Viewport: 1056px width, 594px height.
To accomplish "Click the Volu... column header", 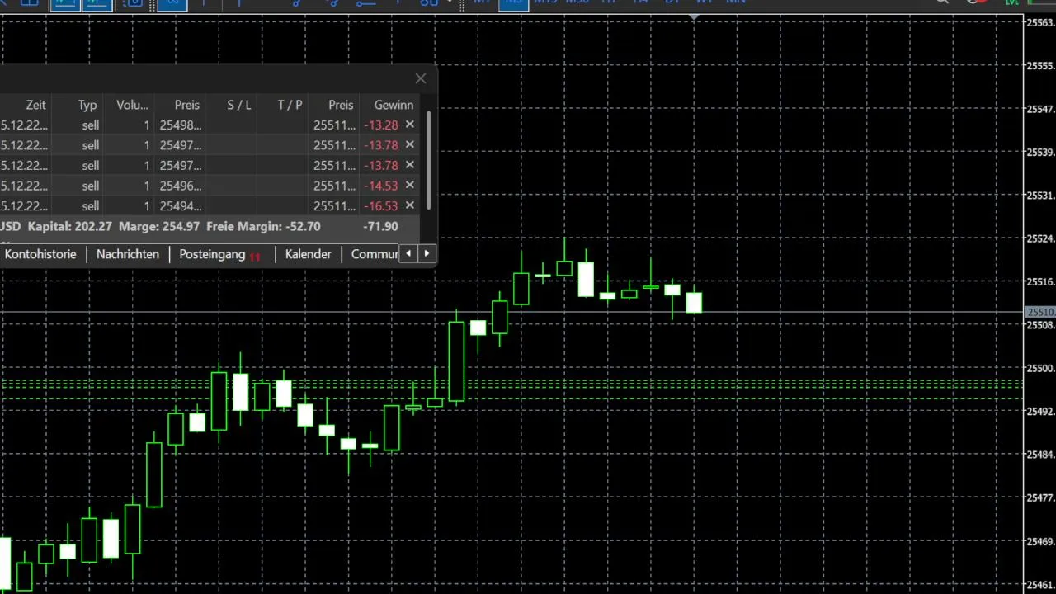I will pyautogui.click(x=132, y=105).
